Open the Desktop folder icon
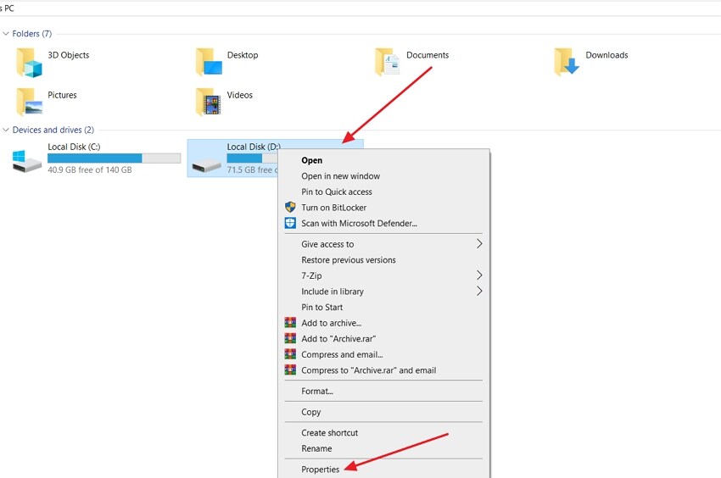Viewport: 721px width, 478px height. (209, 62)
